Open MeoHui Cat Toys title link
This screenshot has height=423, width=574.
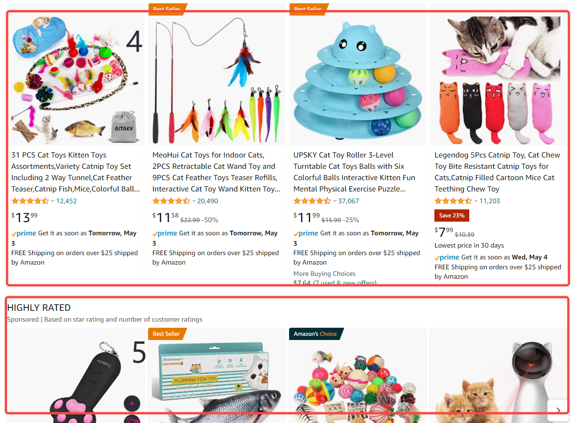click(x=216, y=172)
